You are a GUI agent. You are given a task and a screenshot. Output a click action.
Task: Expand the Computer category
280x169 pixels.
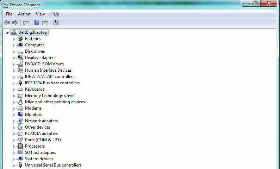point(14,45)
